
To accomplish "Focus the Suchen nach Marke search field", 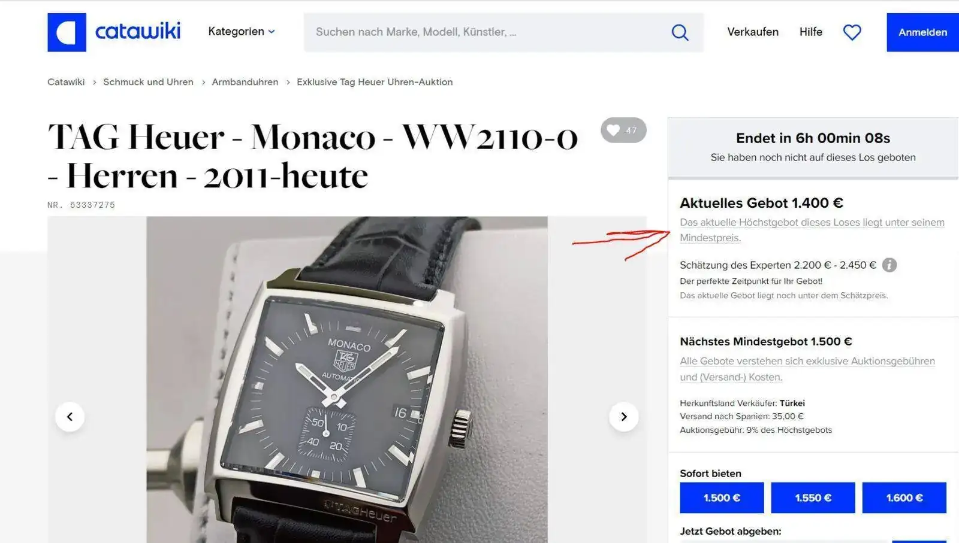I will (485, 32).
